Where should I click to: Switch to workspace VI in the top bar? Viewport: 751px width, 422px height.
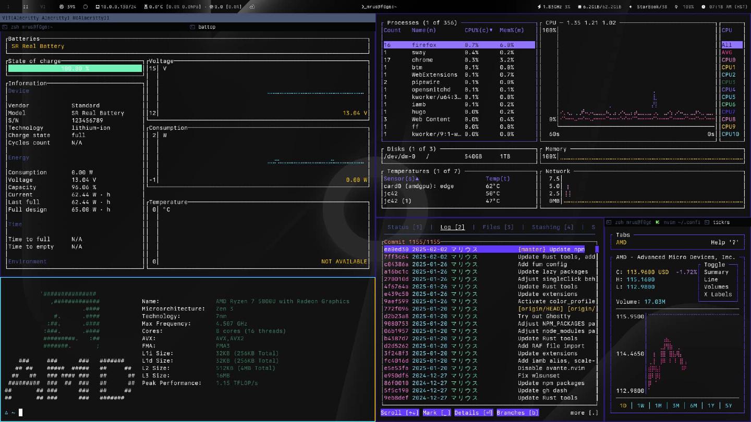(x=43, y=7)
